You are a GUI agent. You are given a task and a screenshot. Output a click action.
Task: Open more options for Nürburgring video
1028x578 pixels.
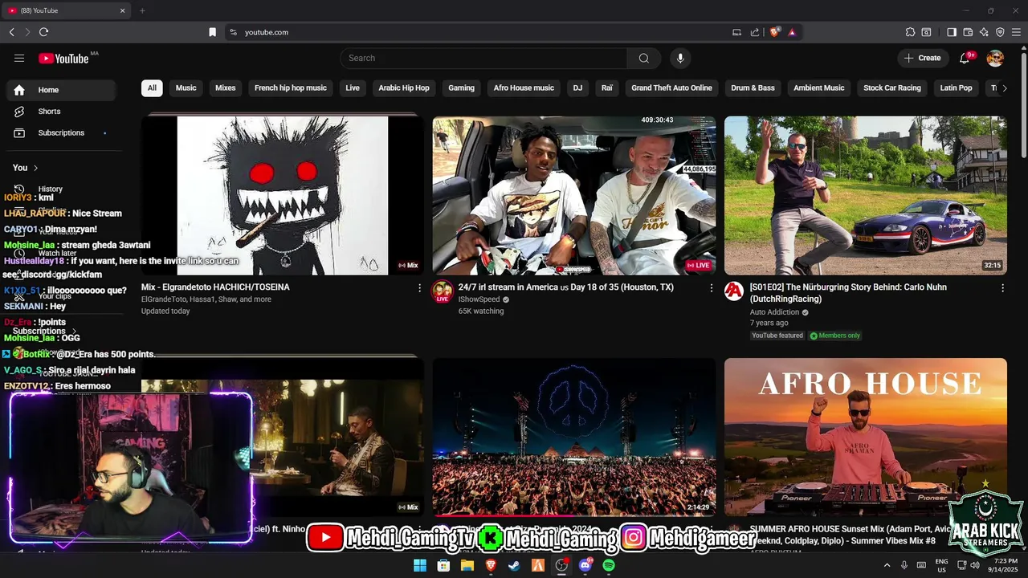tap(1002, 287)
